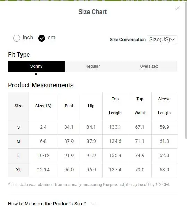The width and height of the screenshot is (187, 210).
Task: Open the Size(US) conversion dropdown
Action: coord(162,39)
